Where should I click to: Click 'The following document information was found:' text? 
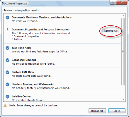pyautogui.click(x=41, y=33)
